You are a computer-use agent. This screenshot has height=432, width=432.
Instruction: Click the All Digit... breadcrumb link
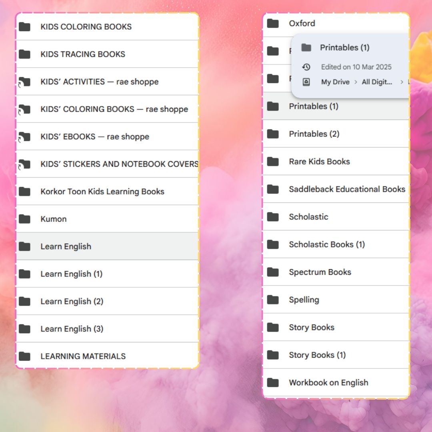(x=377, y=82)
